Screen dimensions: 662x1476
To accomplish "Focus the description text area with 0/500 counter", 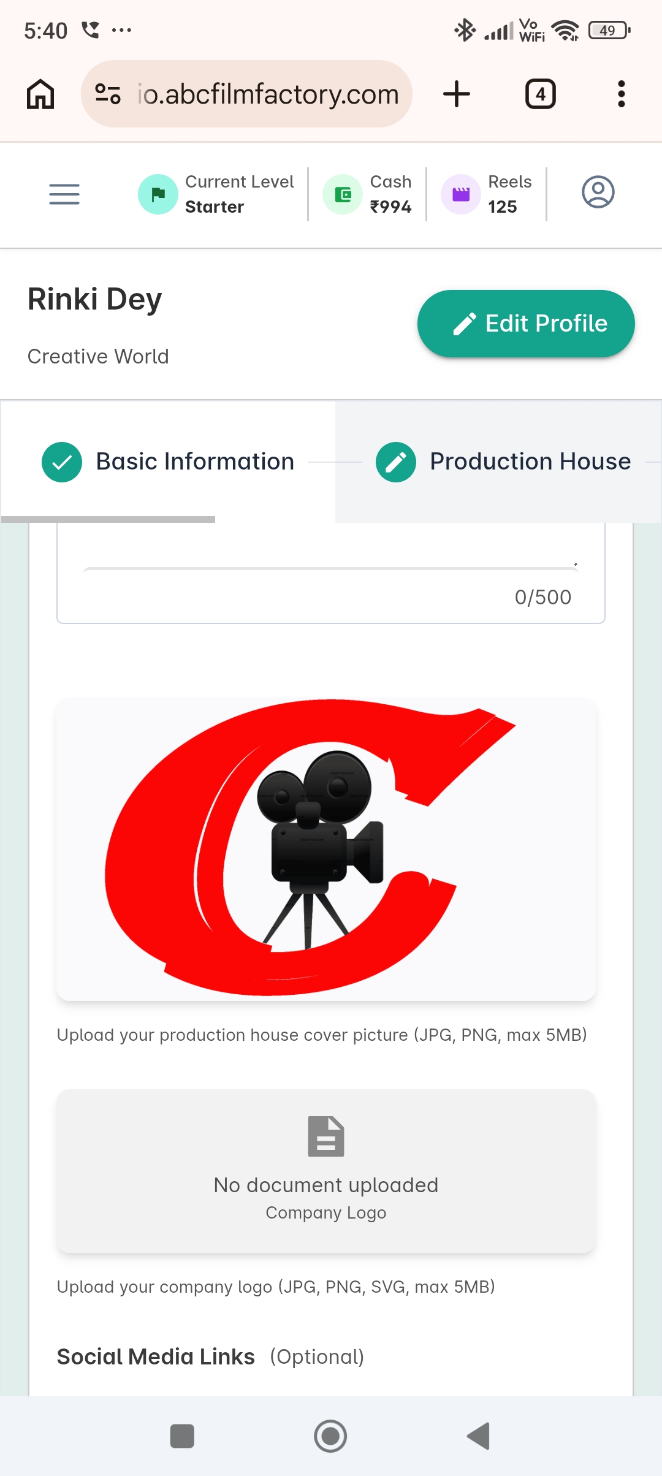I will tap(331, 573).
